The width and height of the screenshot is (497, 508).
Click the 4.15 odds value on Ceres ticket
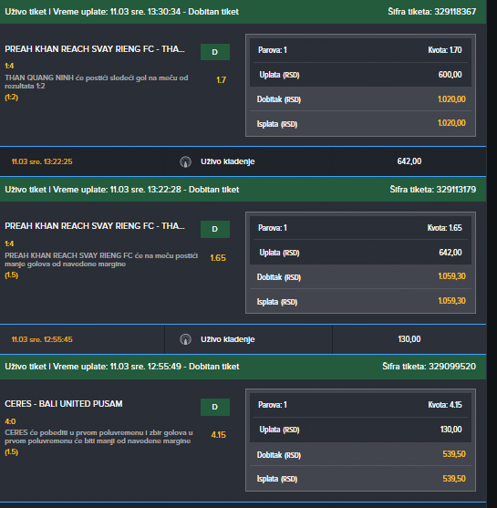218,435
